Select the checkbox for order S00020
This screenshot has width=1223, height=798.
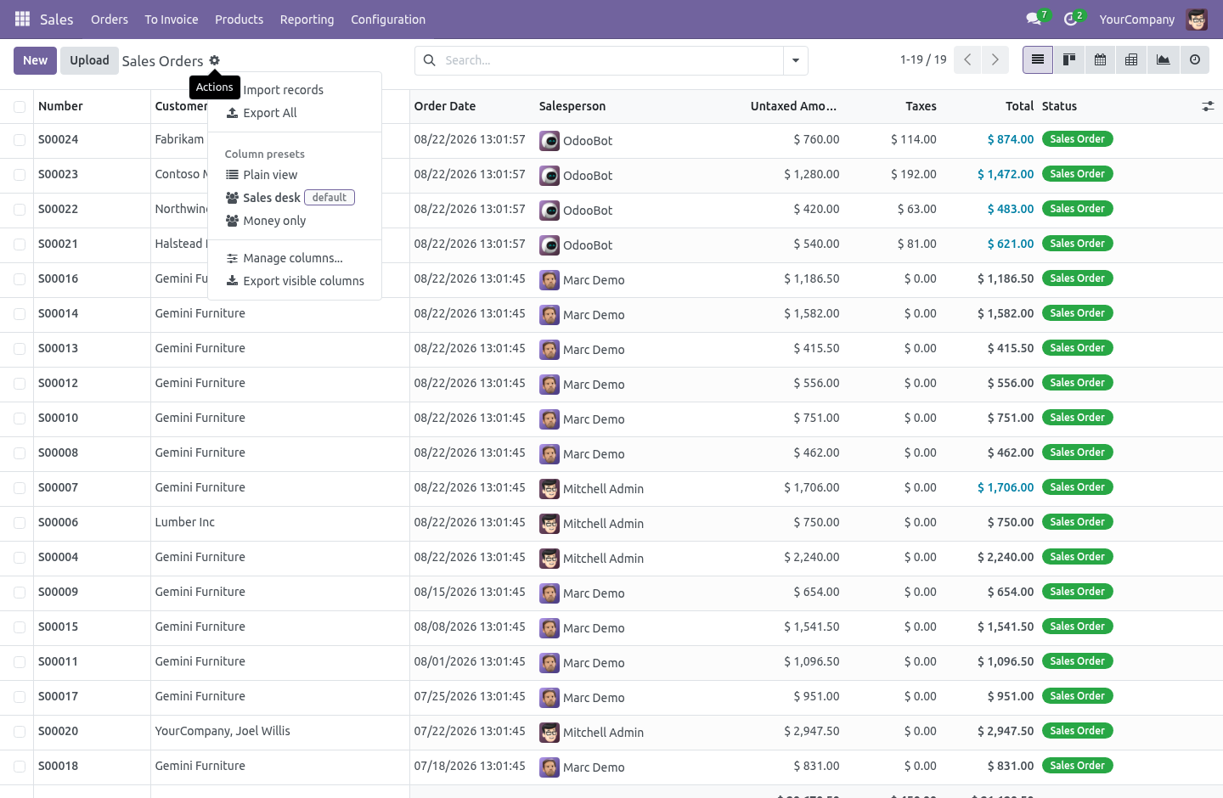pyautogui.click(x=20, y=732)
